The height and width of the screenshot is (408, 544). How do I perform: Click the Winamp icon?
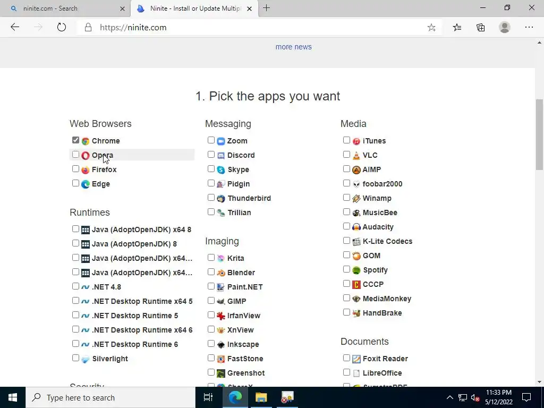point(356,199)
